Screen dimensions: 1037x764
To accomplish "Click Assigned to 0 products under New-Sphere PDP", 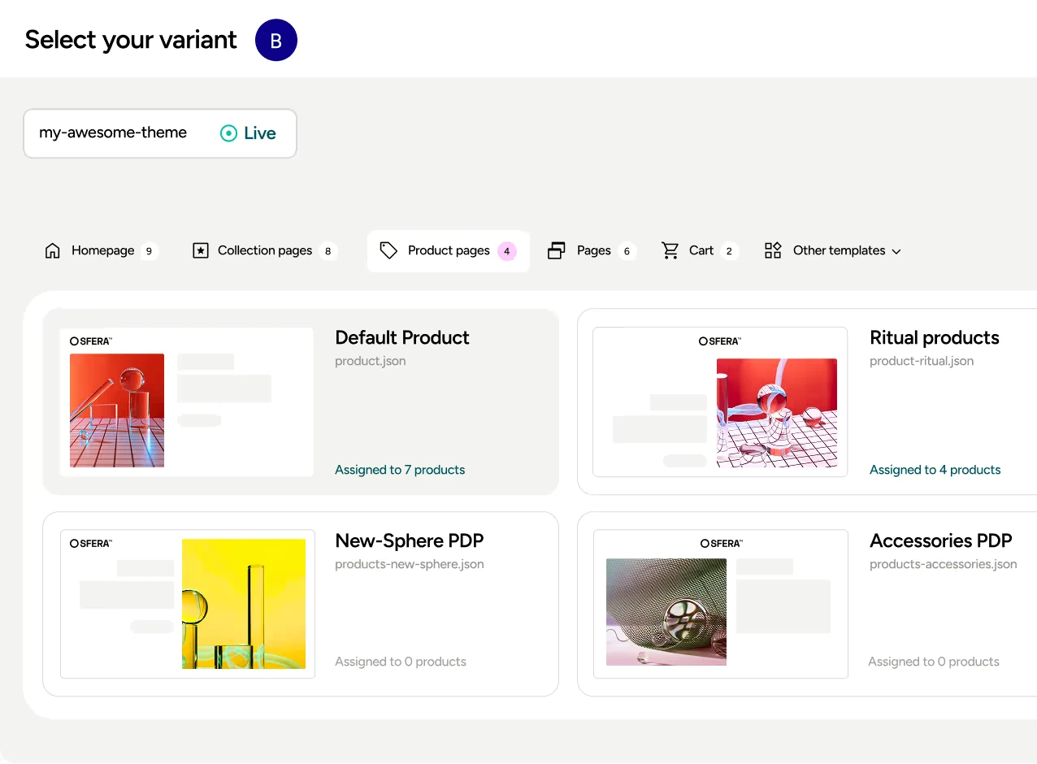I will [x=401, y=662].
